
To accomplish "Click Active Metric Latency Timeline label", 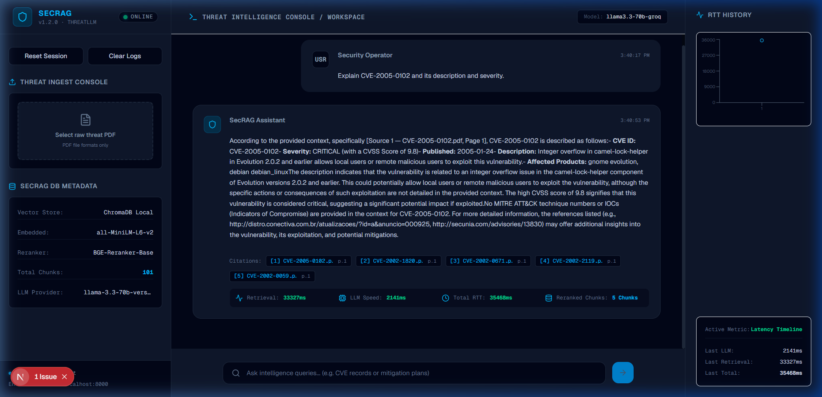I will (x=777, y=329).
